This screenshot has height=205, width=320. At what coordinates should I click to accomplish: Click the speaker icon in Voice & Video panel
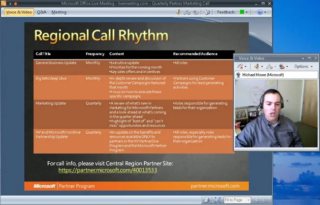256,66
